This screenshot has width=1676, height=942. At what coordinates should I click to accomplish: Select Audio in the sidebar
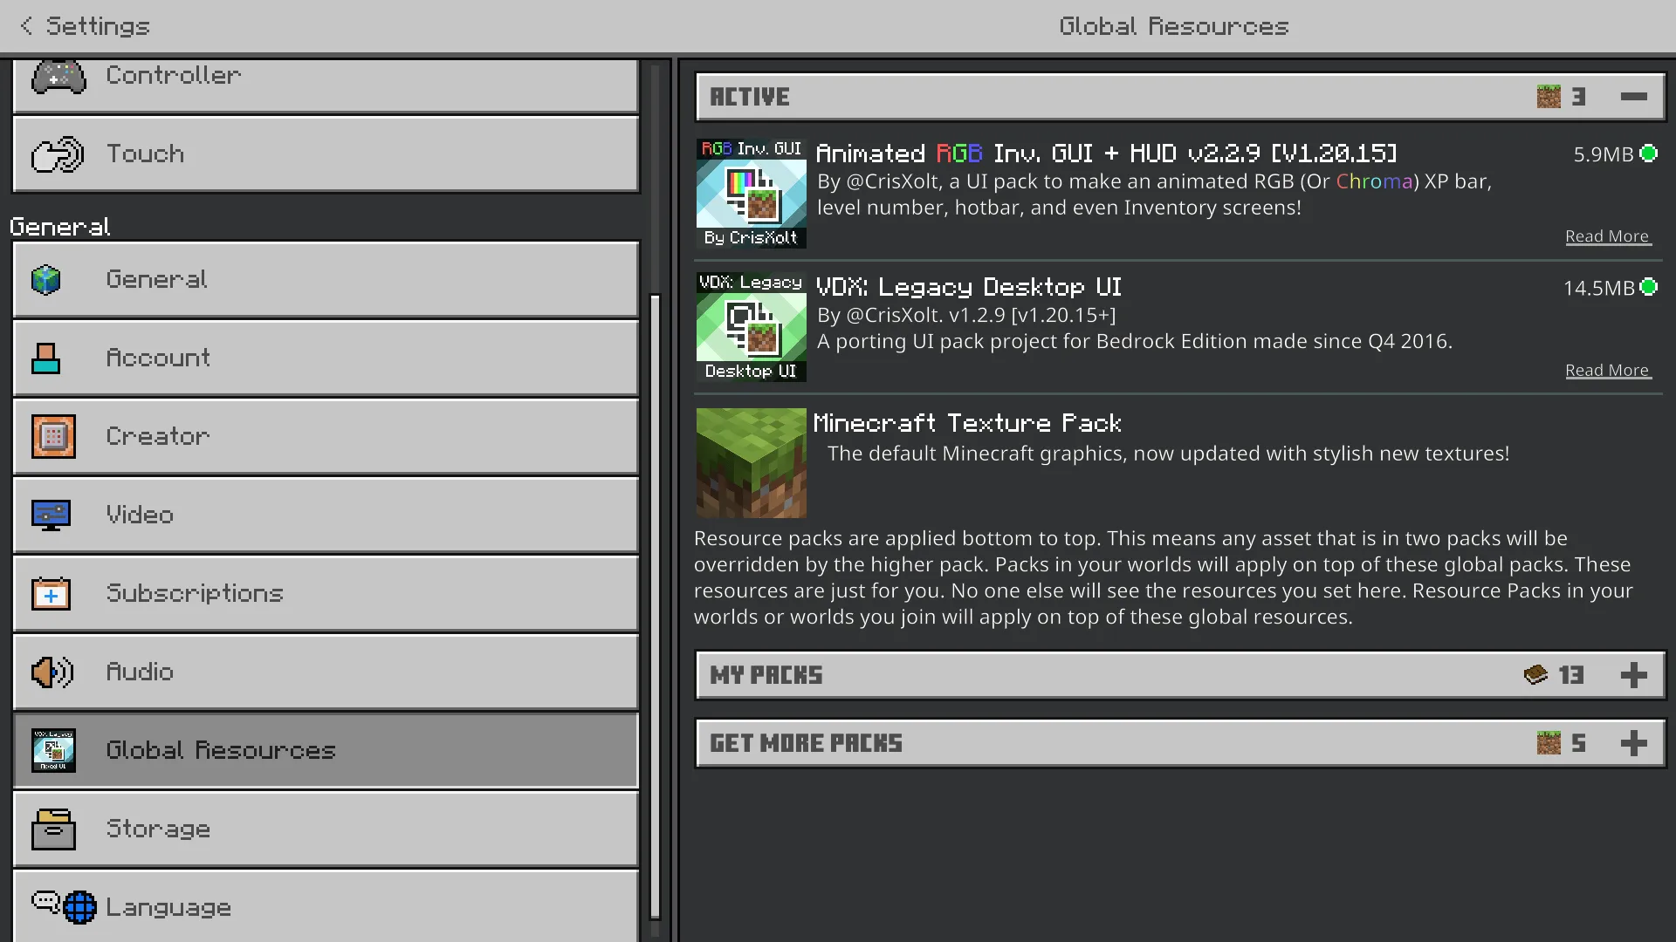(x=326, y=672)
